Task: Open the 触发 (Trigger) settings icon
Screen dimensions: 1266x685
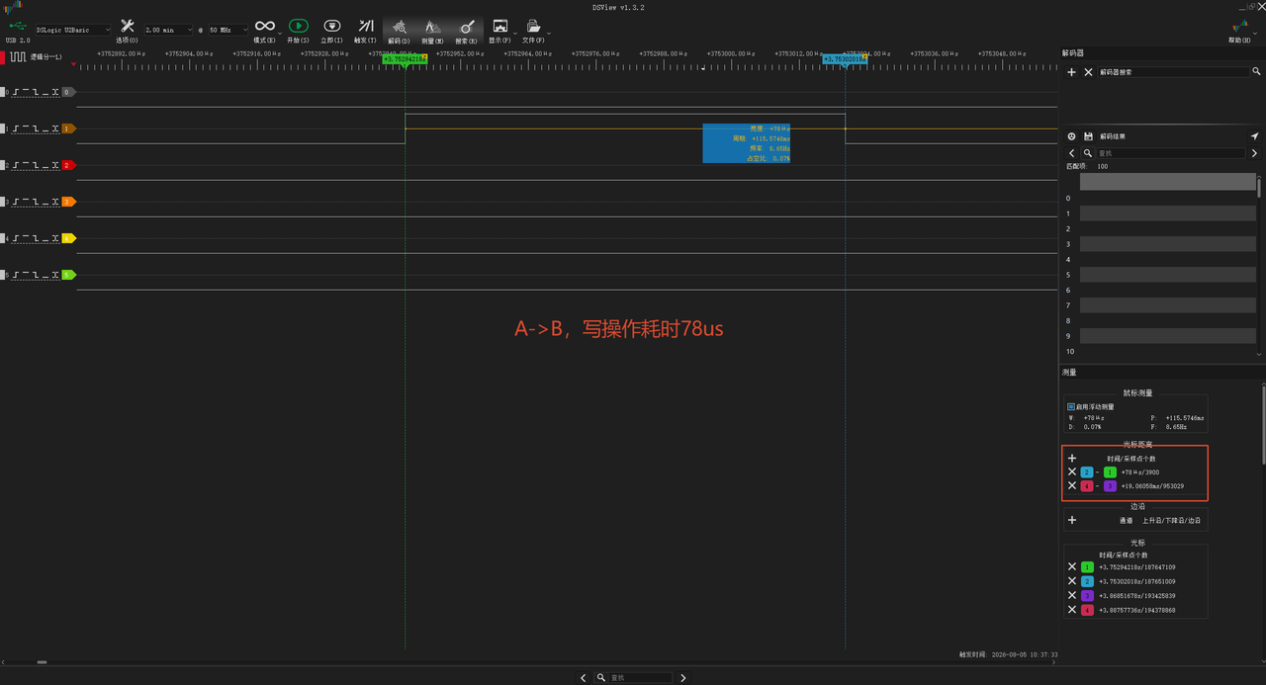Action: tap(366, 26)
